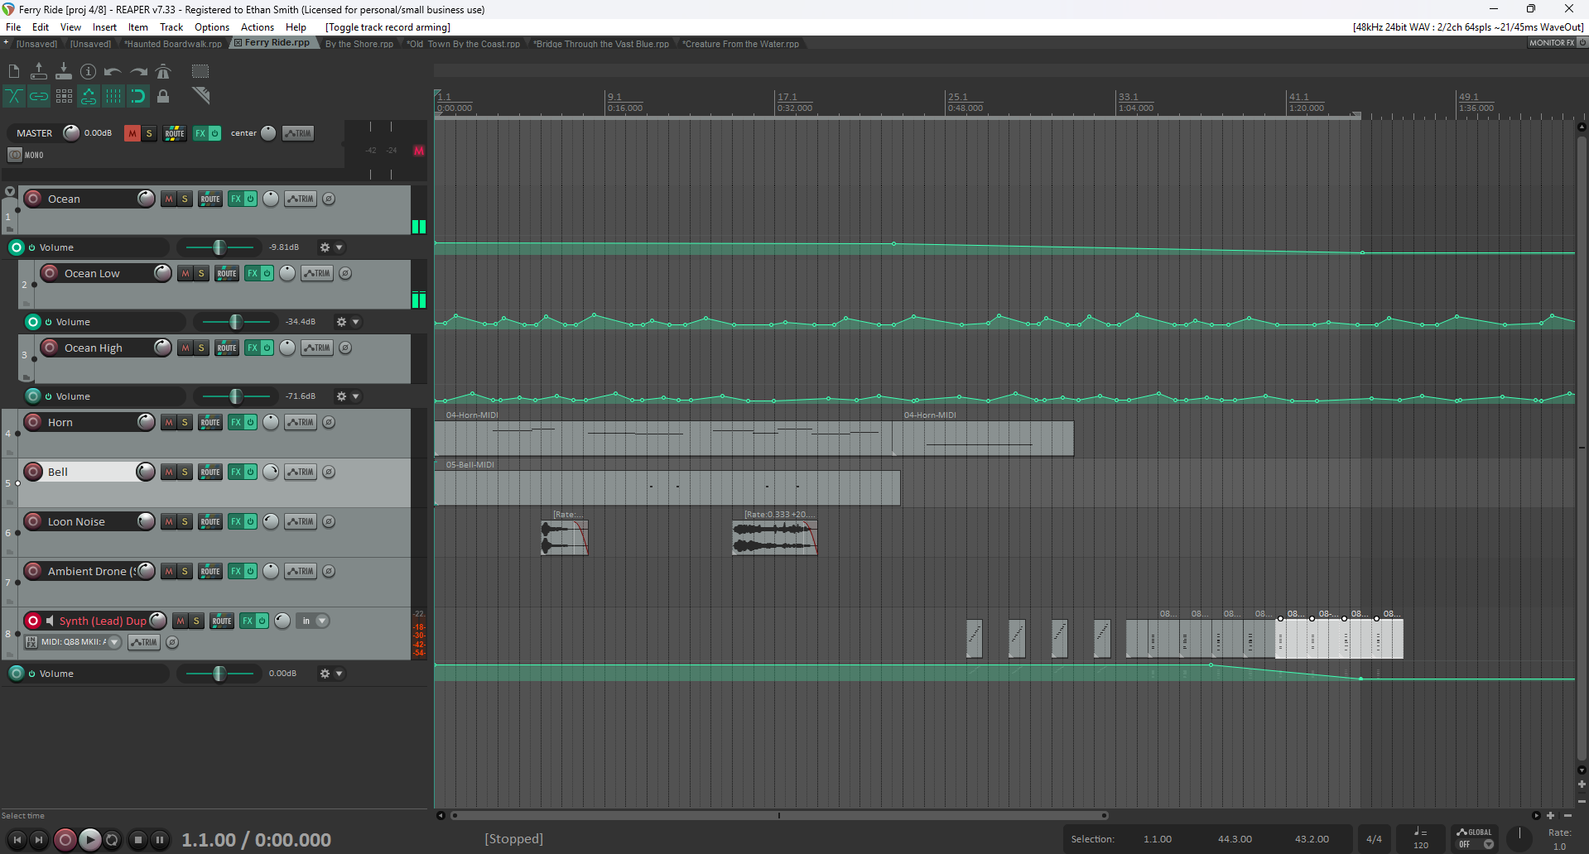The height and width of the screenshot is (854, 1589).
Task: Toggle MONO button on master track
Action: (26, 155)
